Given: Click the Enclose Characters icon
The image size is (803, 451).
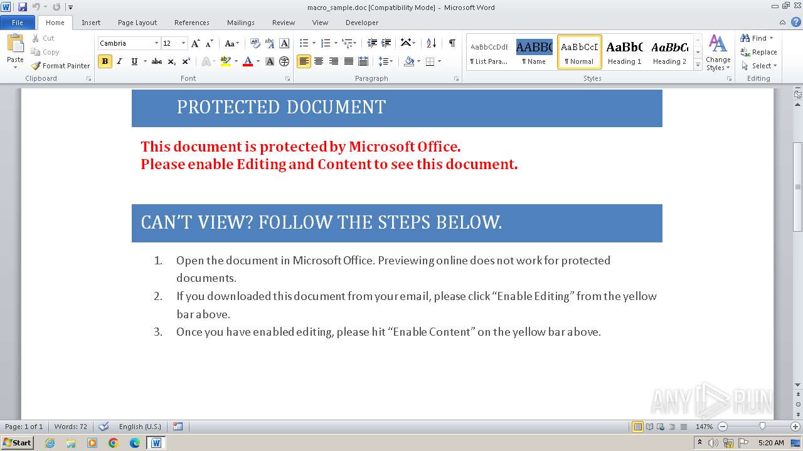Looking at the screenshot, I should pos(284,61).
